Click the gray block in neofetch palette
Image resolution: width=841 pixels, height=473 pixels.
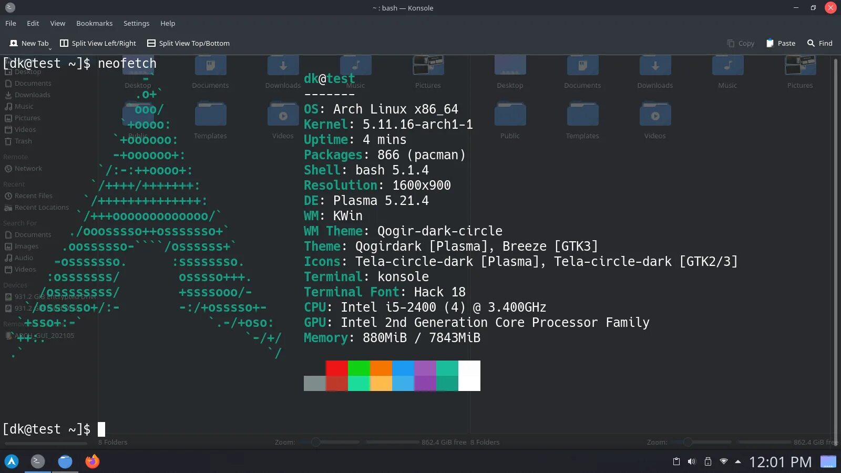tap(315, 383)
